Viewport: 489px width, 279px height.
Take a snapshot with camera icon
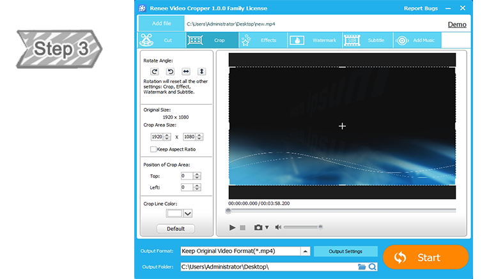[258, 227]
